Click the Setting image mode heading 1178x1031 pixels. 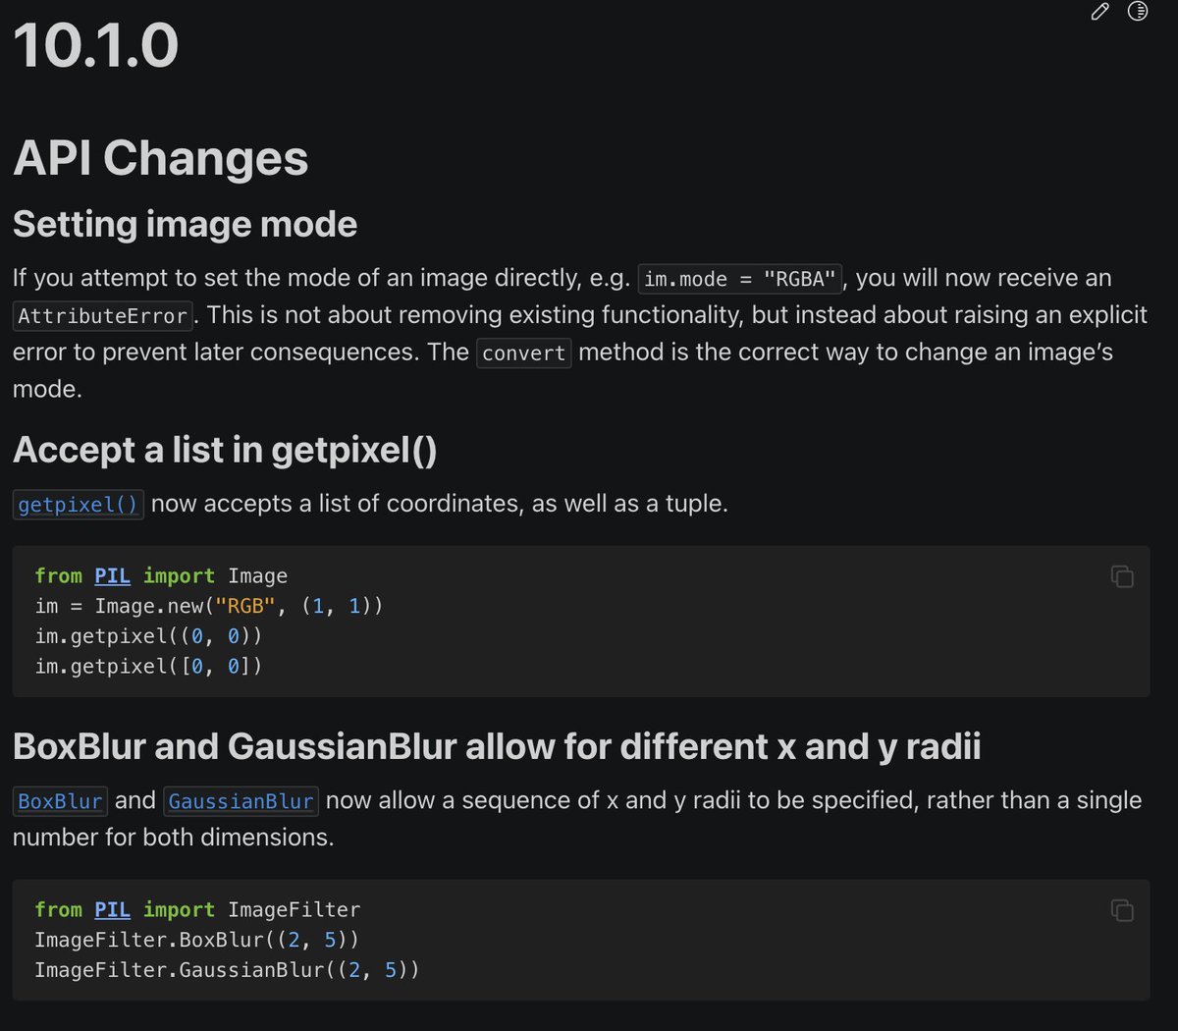pos(185,224)
